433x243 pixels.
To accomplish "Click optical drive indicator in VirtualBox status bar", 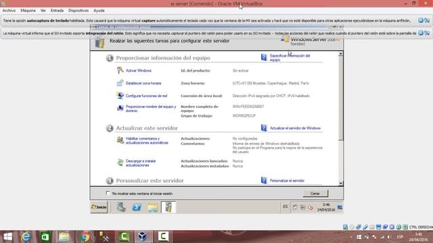I will click(x=352, y=227).
